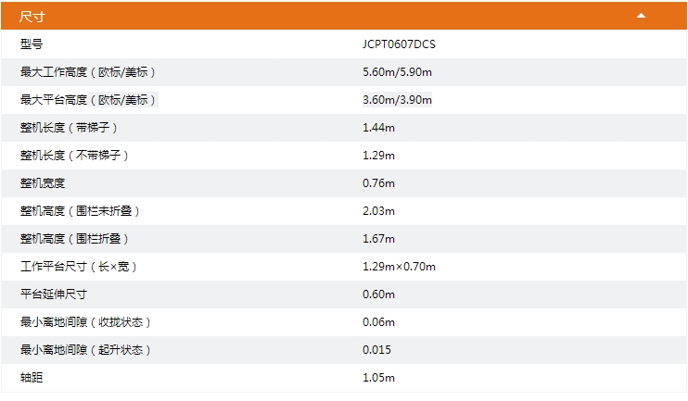688x401 pixels.
Task: Select the 平台延伸尺寸 row label
Action: point(54,294)
